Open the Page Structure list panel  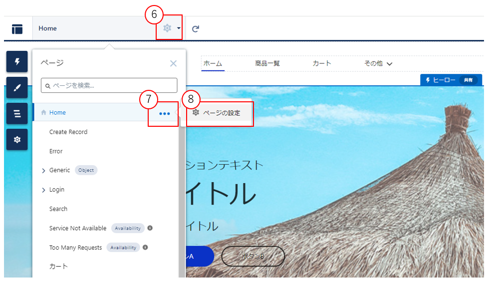pyautogui.click(x=17, y=113)
